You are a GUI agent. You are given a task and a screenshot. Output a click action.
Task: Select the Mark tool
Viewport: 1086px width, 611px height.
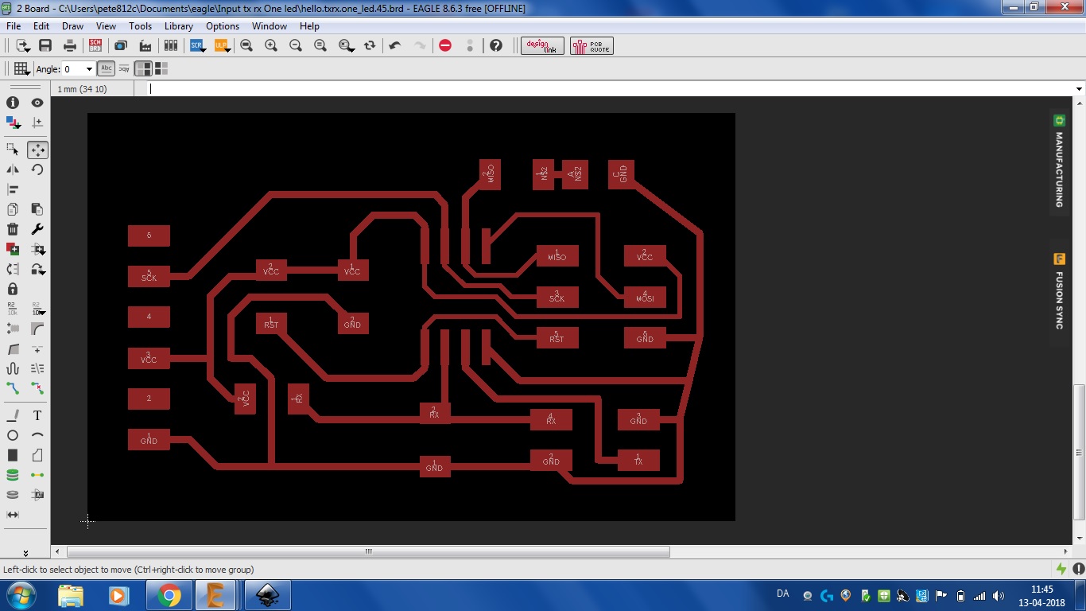click(x=37, y=123)
